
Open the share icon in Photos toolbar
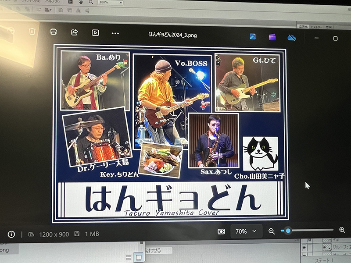[74, 32]
